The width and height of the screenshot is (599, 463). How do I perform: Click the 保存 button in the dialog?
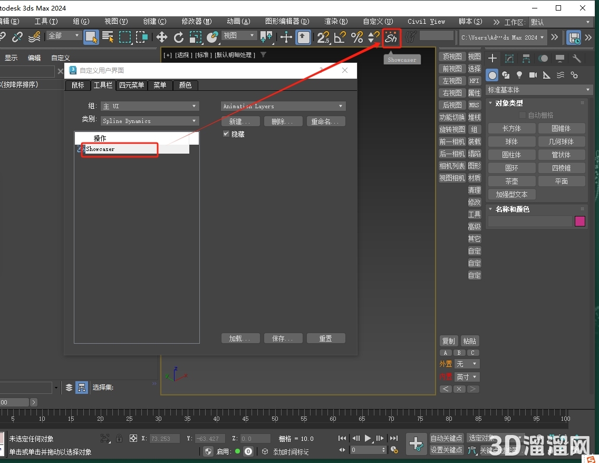point(283,338)
